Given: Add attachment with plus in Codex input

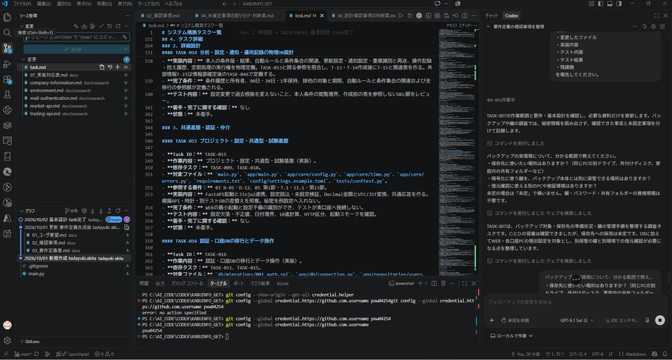Looking at the screenshot, I should [492, 320].
